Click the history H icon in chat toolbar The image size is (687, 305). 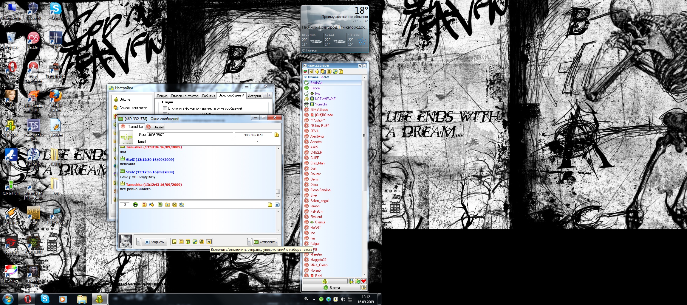point(175,205)
